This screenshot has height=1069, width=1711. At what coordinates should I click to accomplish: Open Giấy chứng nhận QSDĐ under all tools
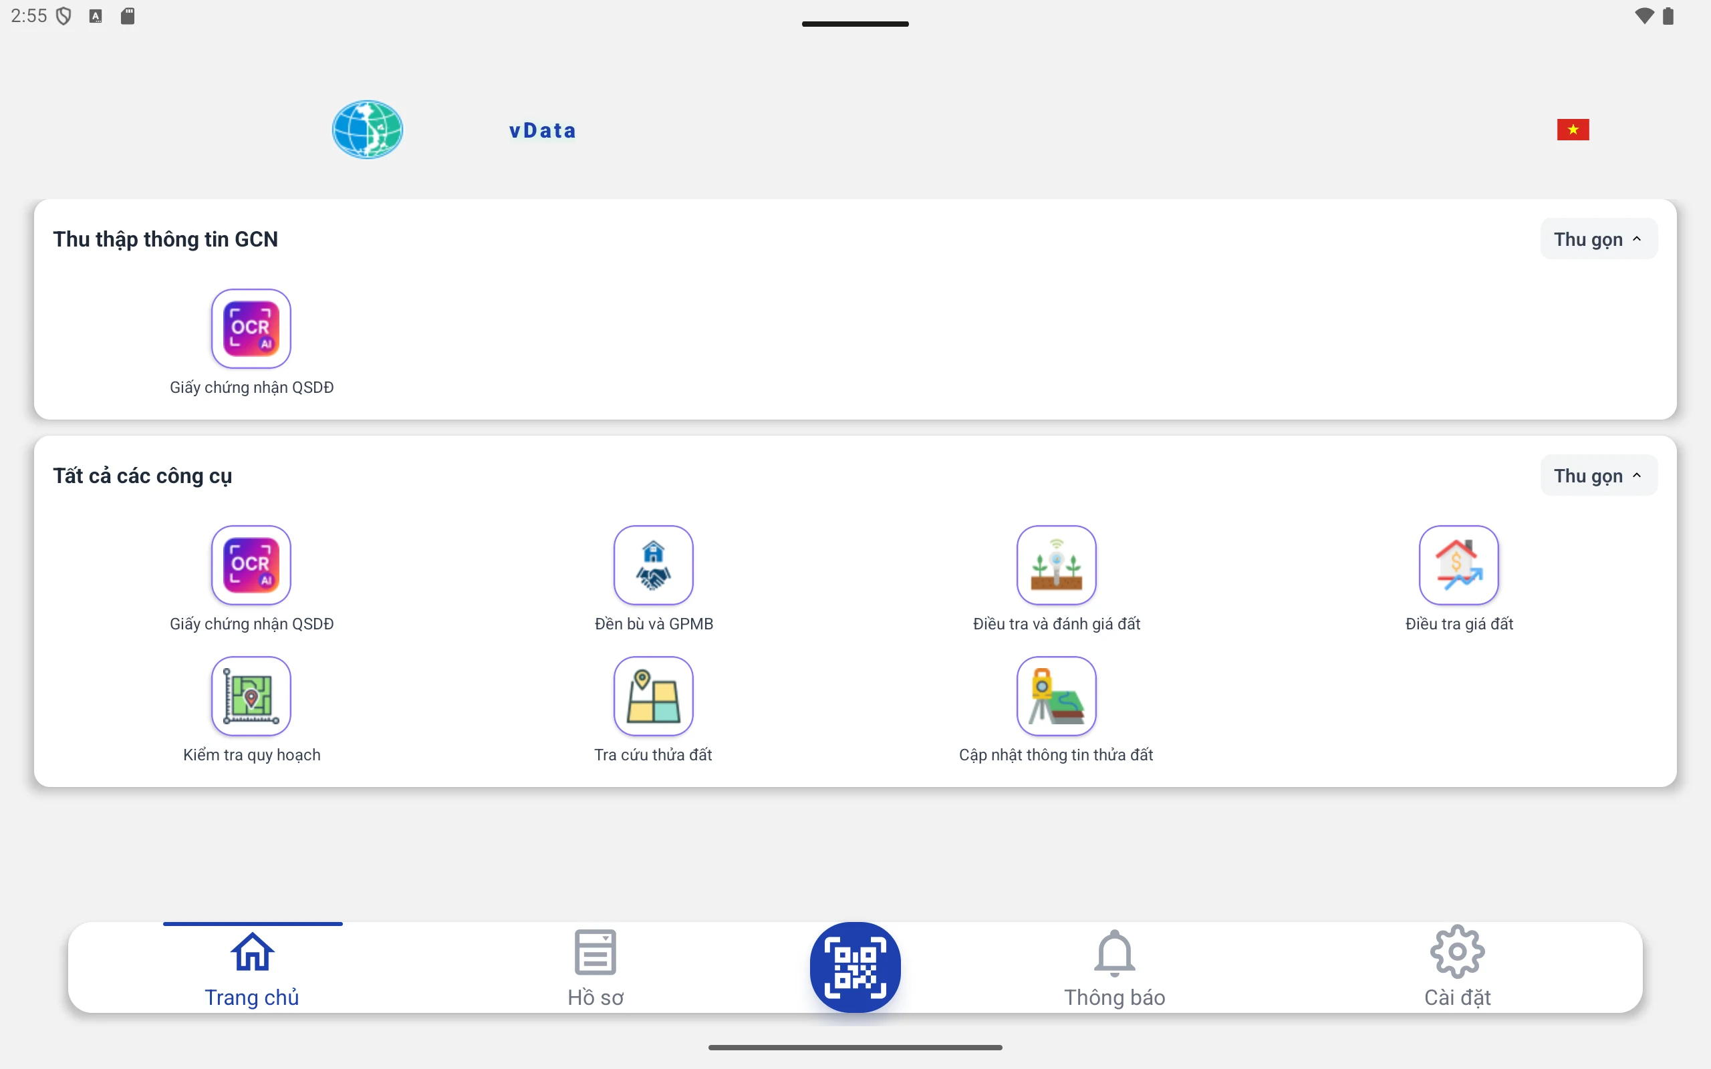pos(251,565)
